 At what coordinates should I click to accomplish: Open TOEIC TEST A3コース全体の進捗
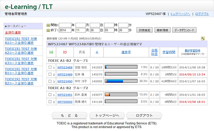pyautogui.click(x=21, y=61)
